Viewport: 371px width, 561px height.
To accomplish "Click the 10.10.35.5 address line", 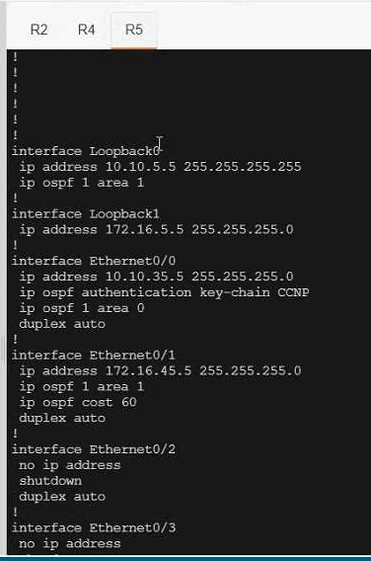I will point(156,277).
